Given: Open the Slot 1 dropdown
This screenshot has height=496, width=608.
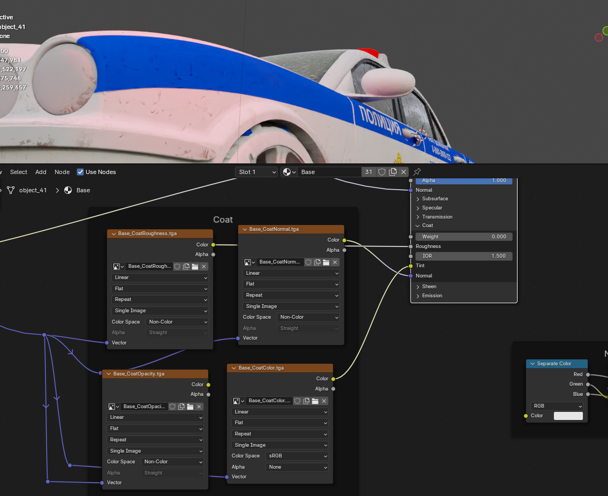Looking at the screenshot, I should pos(257,172).
